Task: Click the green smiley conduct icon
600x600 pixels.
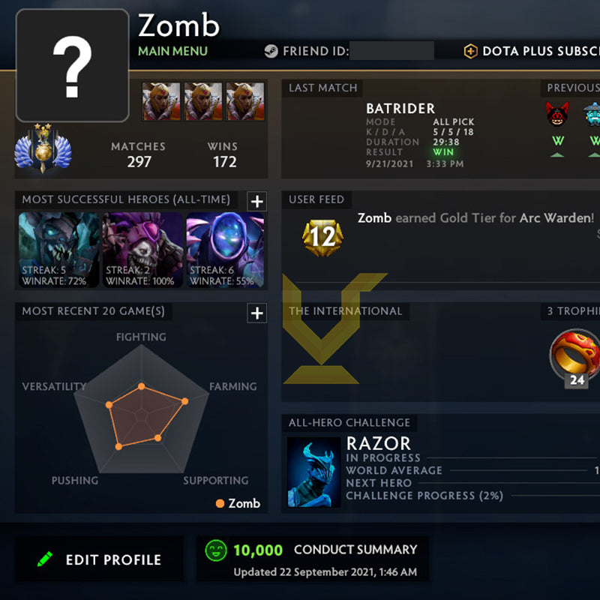Action: click(216, 550)
